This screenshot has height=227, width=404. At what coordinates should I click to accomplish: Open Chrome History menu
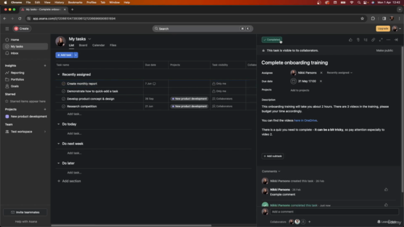[x=59, y=3]
